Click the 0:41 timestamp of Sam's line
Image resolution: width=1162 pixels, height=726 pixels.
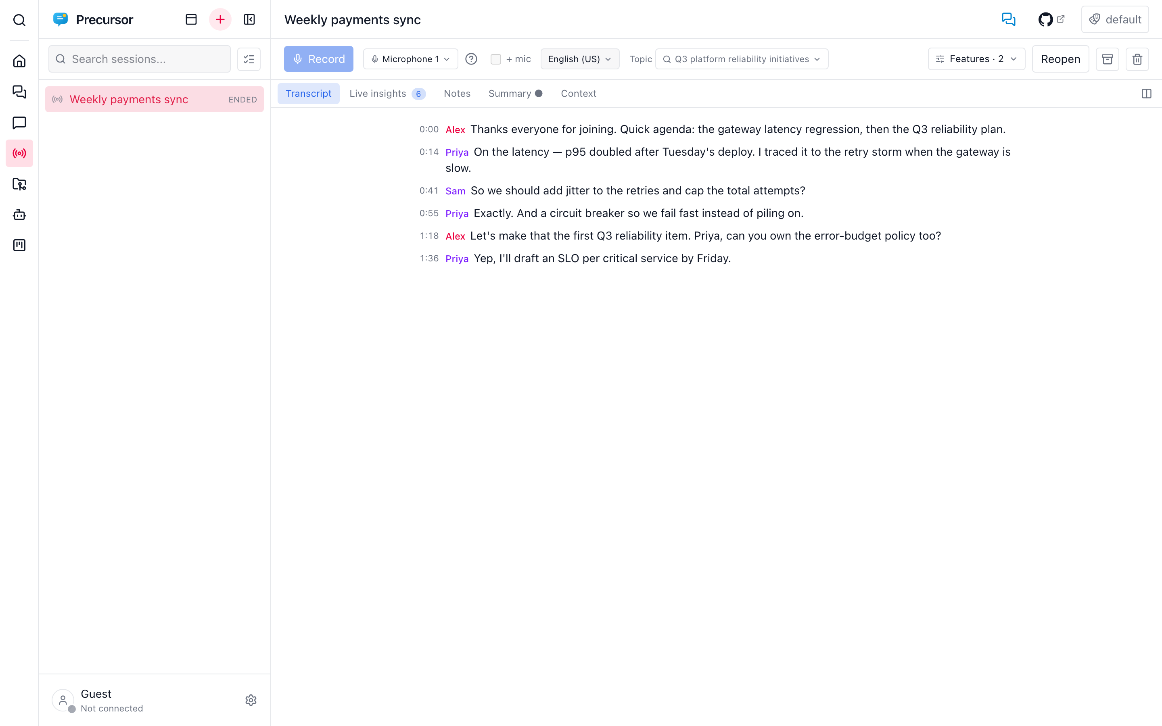[429, 191]
